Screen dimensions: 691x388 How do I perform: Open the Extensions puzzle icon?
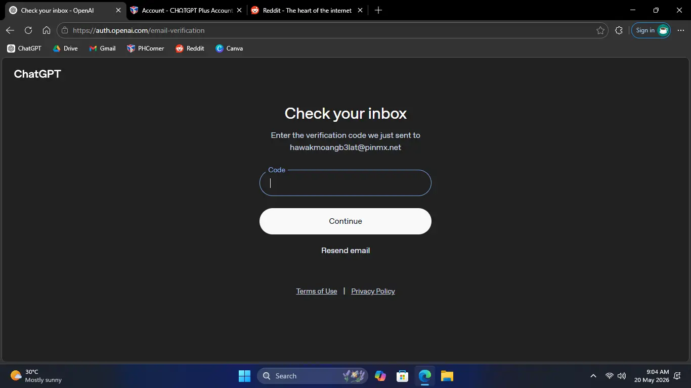[619, 30]
